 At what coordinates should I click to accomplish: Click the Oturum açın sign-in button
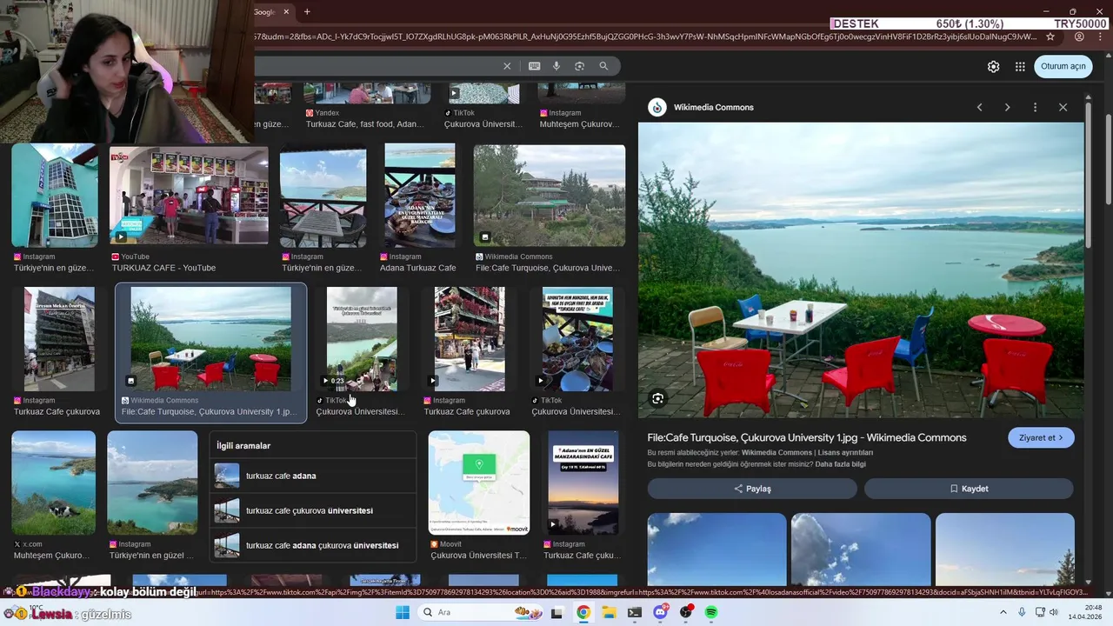click(1063, 66)
